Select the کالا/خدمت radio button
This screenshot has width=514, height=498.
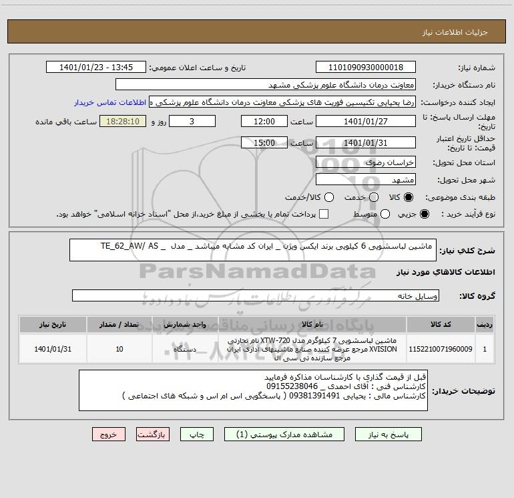(x=329, y=197)
